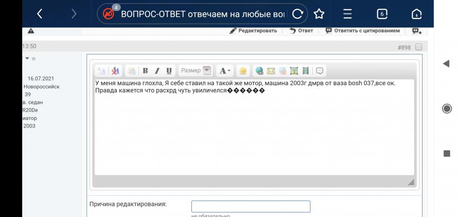Click Ответить с цитированием link
Viewport: 460px width, 217px height.
tap(363, 30)
